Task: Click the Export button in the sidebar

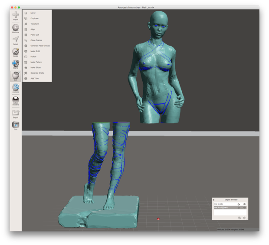Action: click(x=16, y=114)
